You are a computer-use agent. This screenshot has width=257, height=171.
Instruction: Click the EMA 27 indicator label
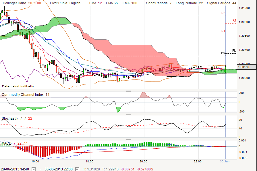(112, 3)
